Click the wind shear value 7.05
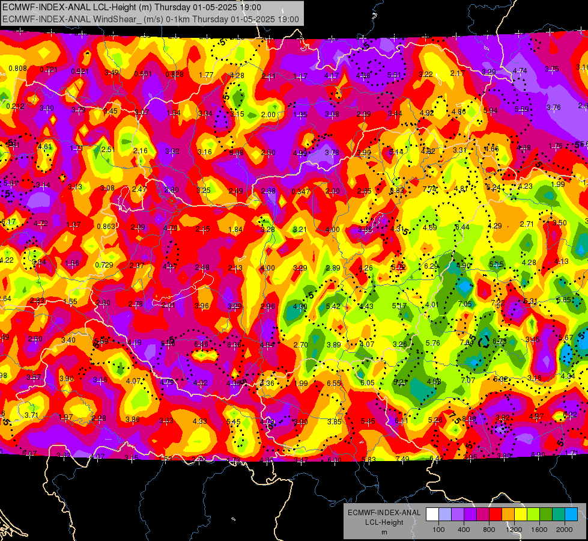The height and width of the screenshot is (541, 588). point(465,304)
